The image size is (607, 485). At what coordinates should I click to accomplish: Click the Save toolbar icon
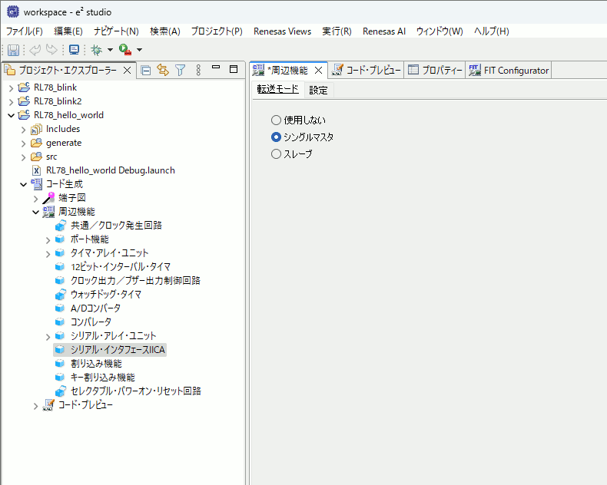pyautogui.click(x=13, y=50)
